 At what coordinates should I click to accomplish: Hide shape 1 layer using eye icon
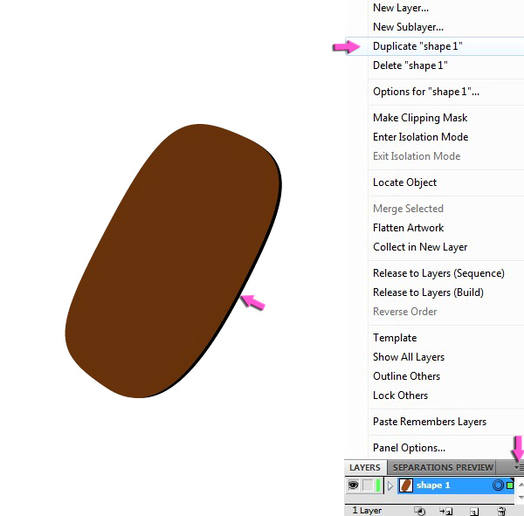pyautogui.click(x=353, y=485)
